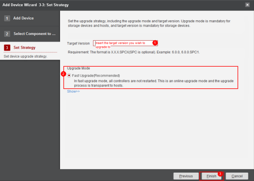
Task: Click the Fast Upgrade(Recommended) label text
Action: pos(96,76)
